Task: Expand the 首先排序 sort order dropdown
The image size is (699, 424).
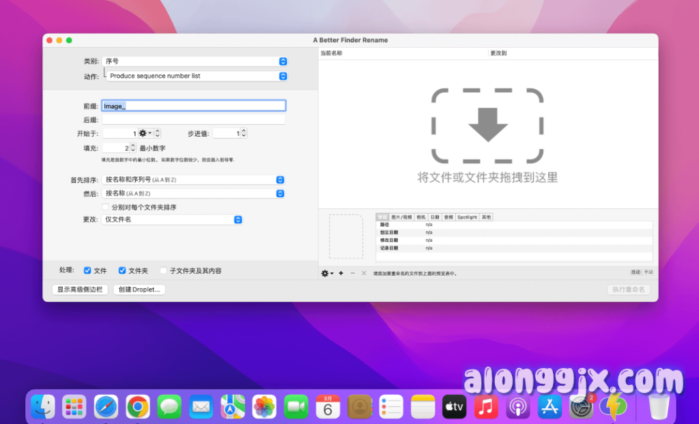Action: [x=194, y=180]
